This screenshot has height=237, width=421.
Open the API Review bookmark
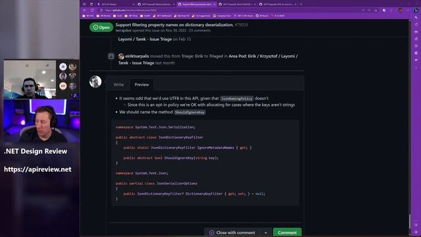pos(103,16)
